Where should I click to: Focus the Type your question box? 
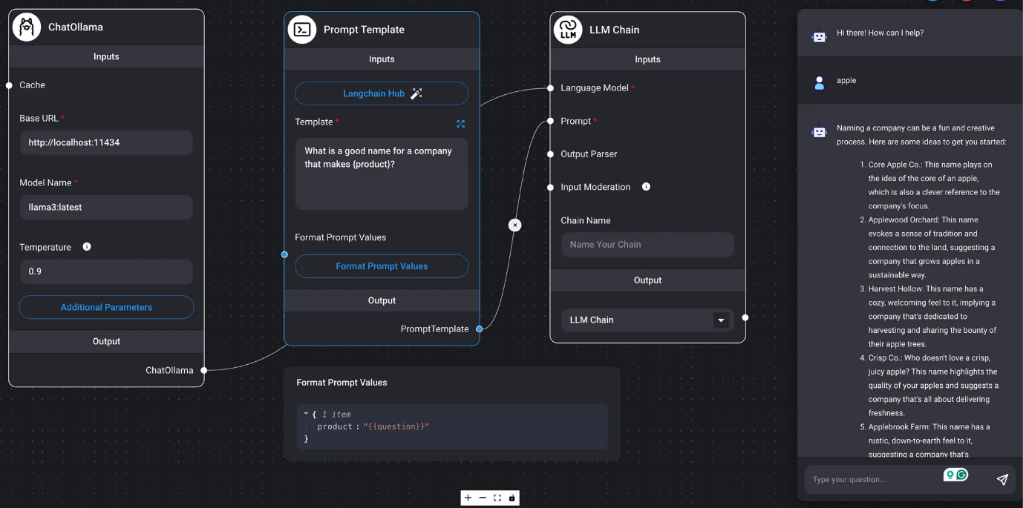pos(872,480)
